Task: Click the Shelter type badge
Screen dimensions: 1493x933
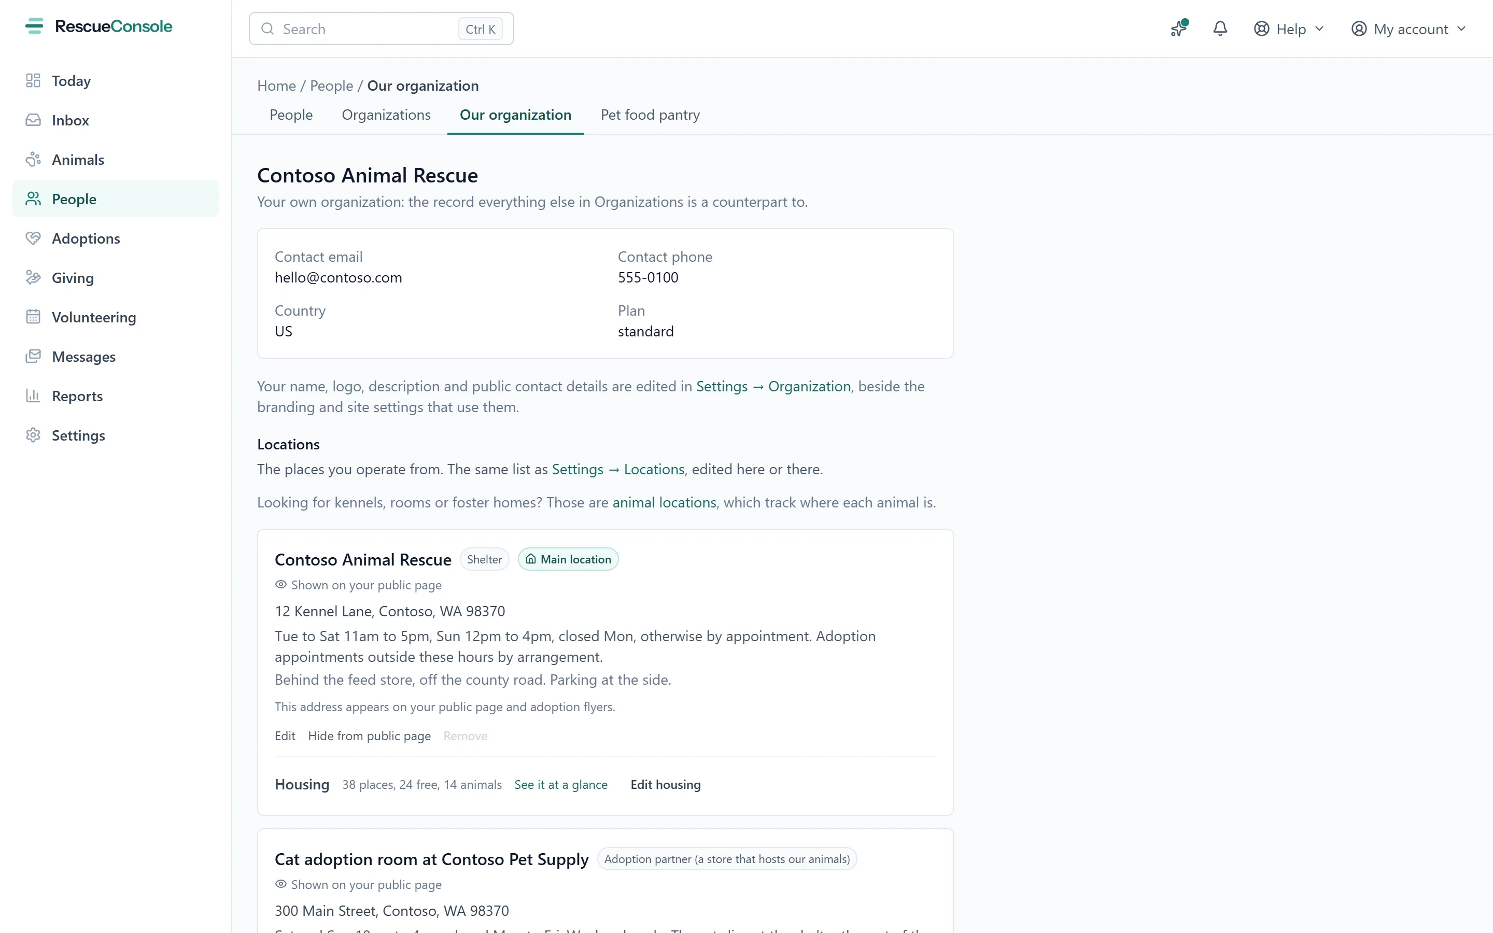Action: coord(484,559)
